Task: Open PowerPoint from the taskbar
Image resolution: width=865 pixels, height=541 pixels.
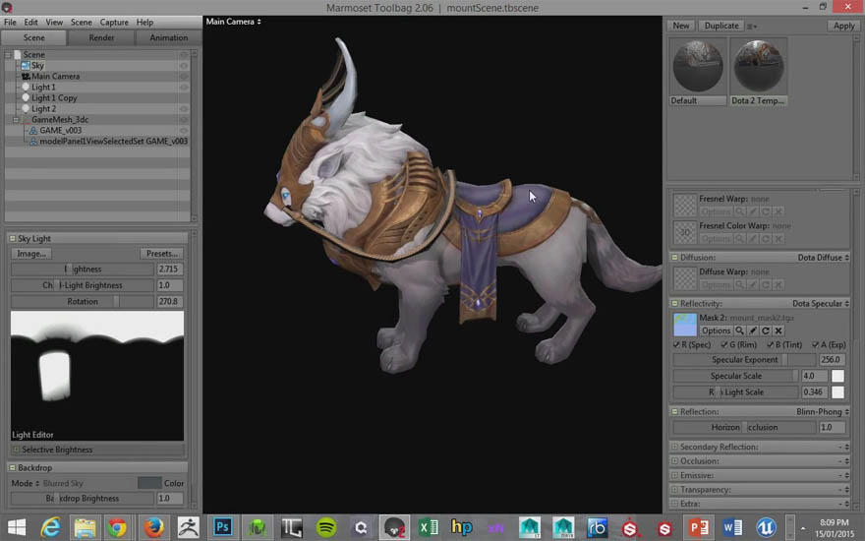Action: [698, 527]
